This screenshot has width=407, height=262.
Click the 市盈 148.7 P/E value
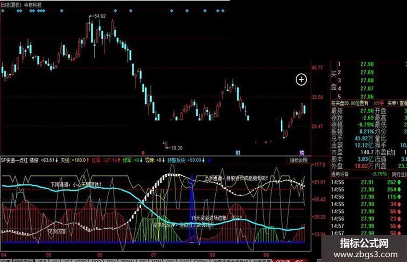pyautogui.click(x=367, y=153)
